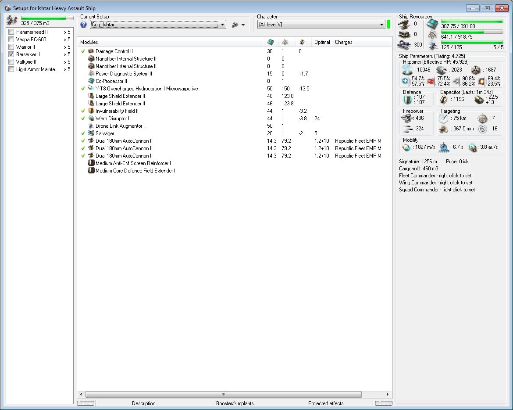The width and height of the screenshot is (513, 410).
Task: Click the horizontal scrollbar under the modules list
Action: (223, 394)
